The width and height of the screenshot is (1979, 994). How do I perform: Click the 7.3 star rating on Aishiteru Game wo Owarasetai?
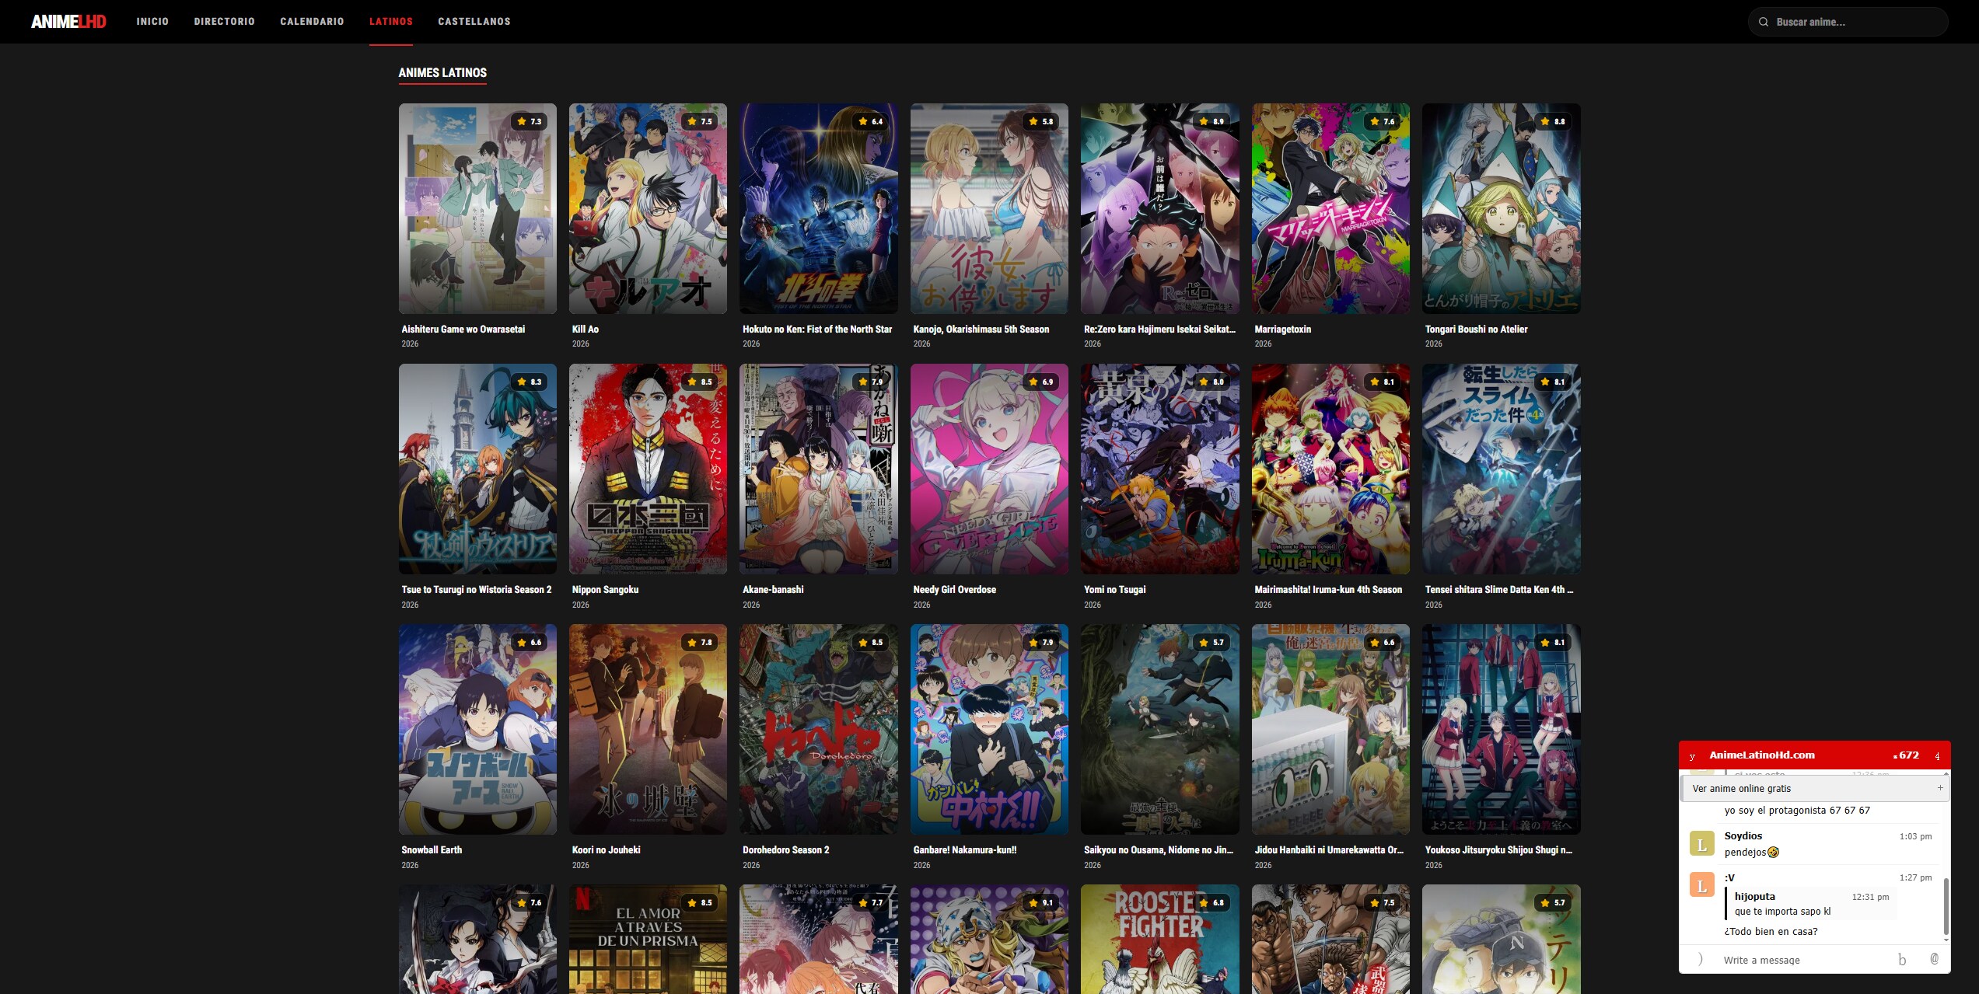(530, 121)
